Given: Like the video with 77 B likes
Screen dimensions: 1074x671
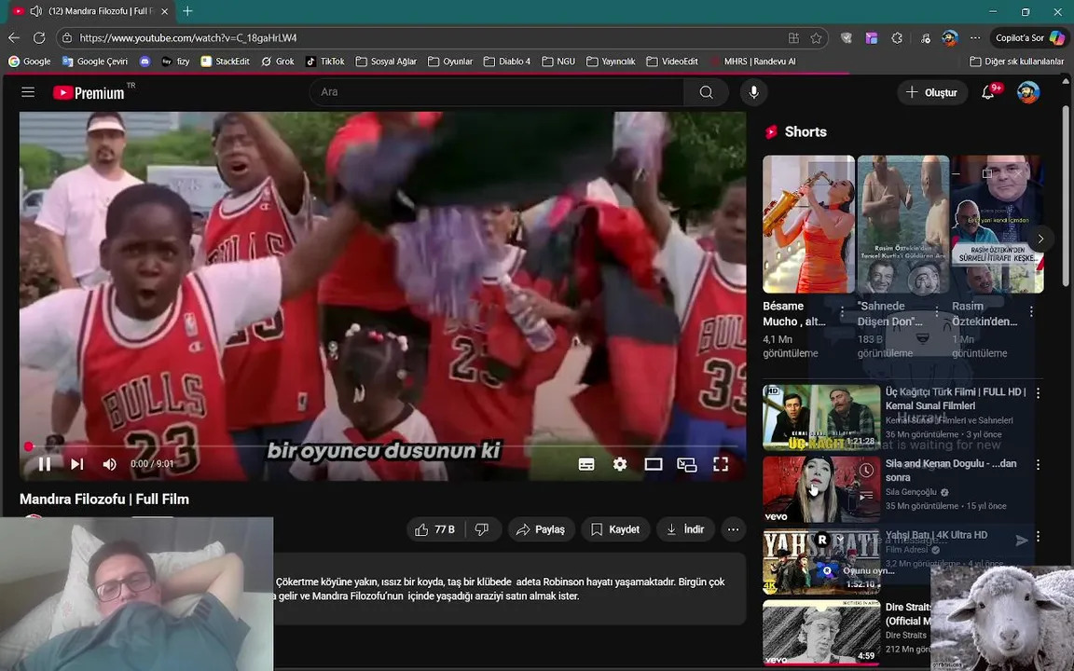Looking at the screenshot, I should (x=435, y=529).
